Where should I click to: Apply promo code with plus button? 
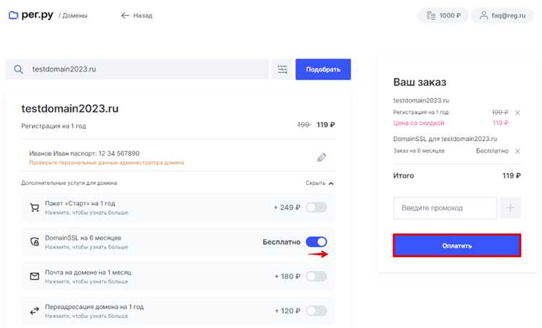tap(510, 208)
